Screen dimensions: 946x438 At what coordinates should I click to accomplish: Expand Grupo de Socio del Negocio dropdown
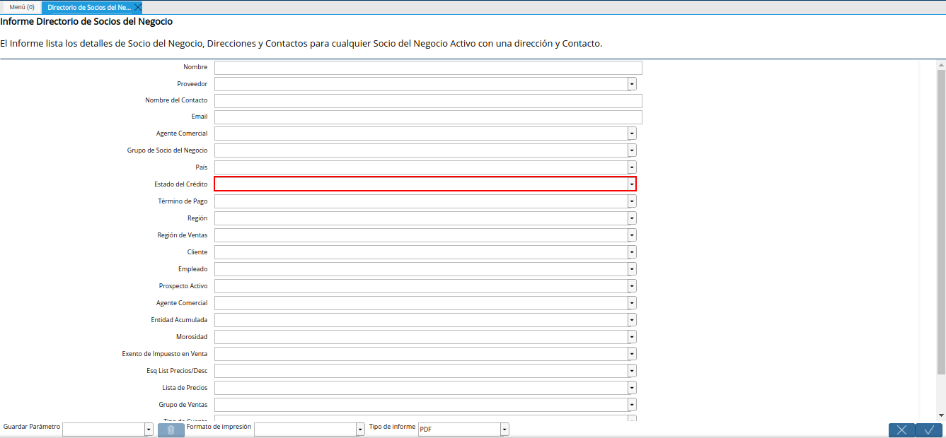pos(632,150)
